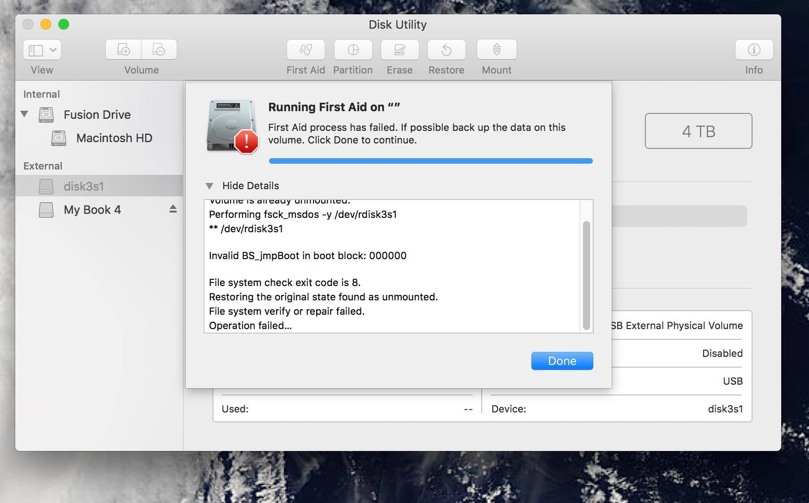This screenshot has height=503, width=809.
Task: Click 'Operation failed…' log line
Action: coord(250,326)
